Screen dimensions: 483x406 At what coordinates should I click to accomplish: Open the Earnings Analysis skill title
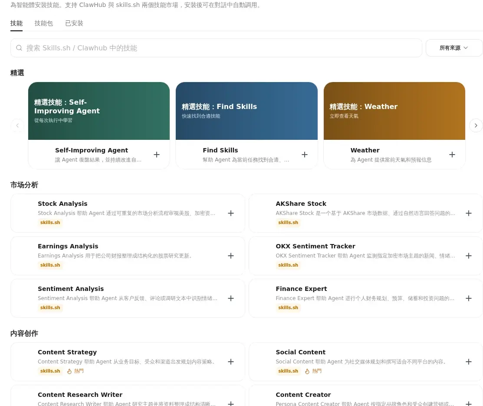click(x=68, y=246)
